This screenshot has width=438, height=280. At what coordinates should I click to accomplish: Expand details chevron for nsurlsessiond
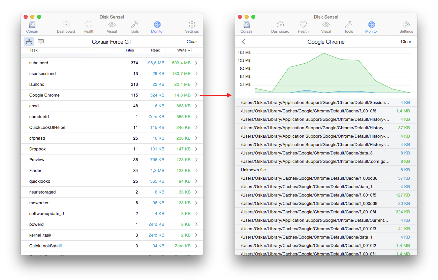click(196, 74)
